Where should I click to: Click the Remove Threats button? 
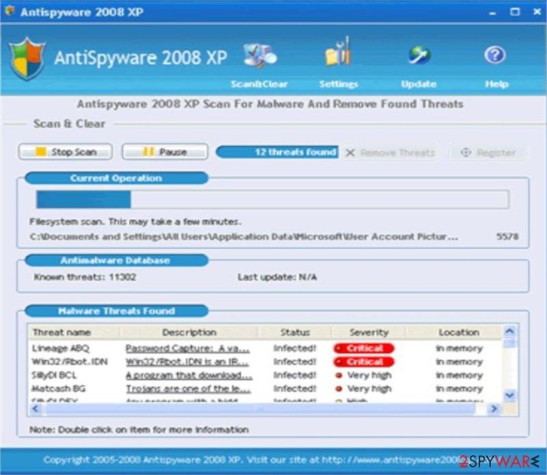pyautogui.click(x=390, y=153)
